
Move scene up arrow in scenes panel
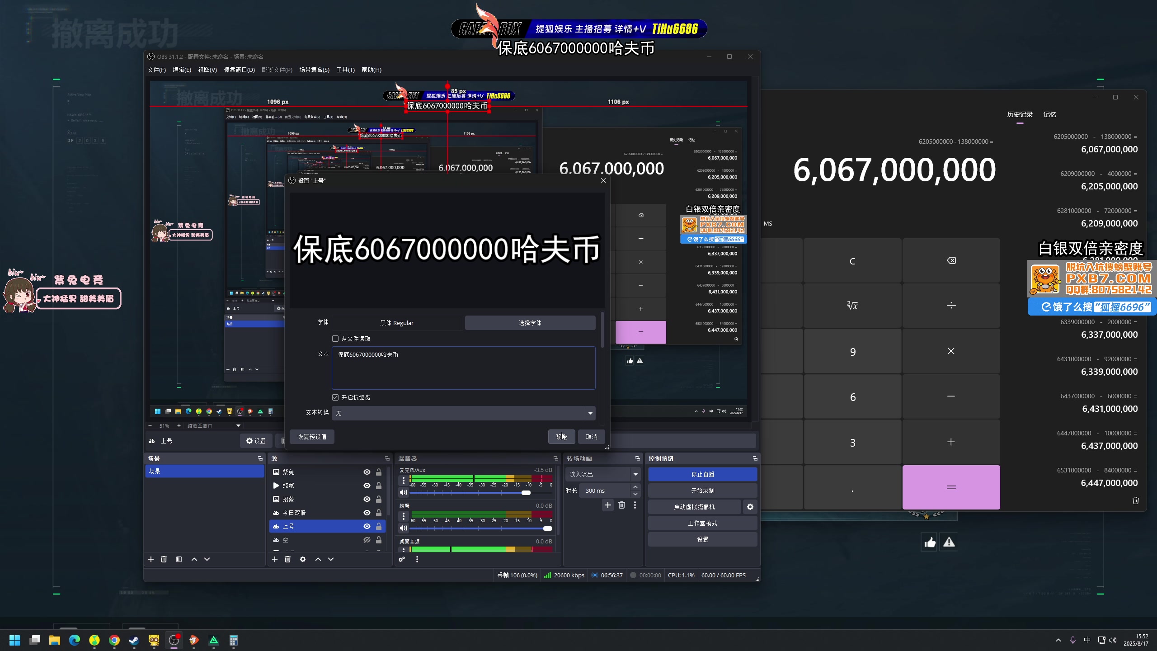point(194,559)
